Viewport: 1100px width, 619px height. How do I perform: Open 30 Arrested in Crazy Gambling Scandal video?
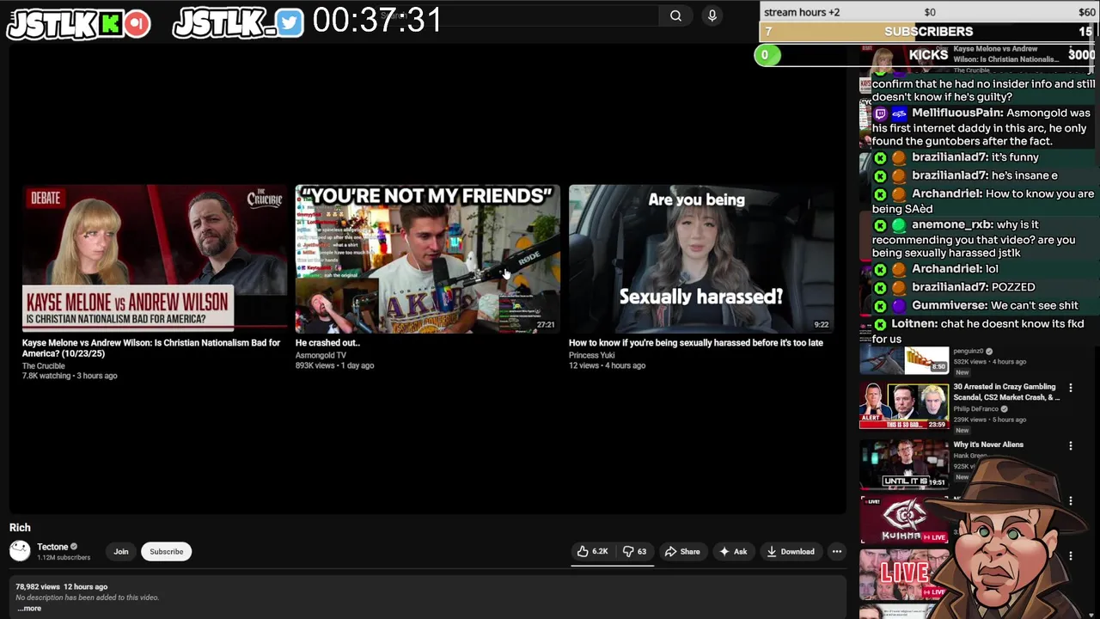pos(1006,392)
